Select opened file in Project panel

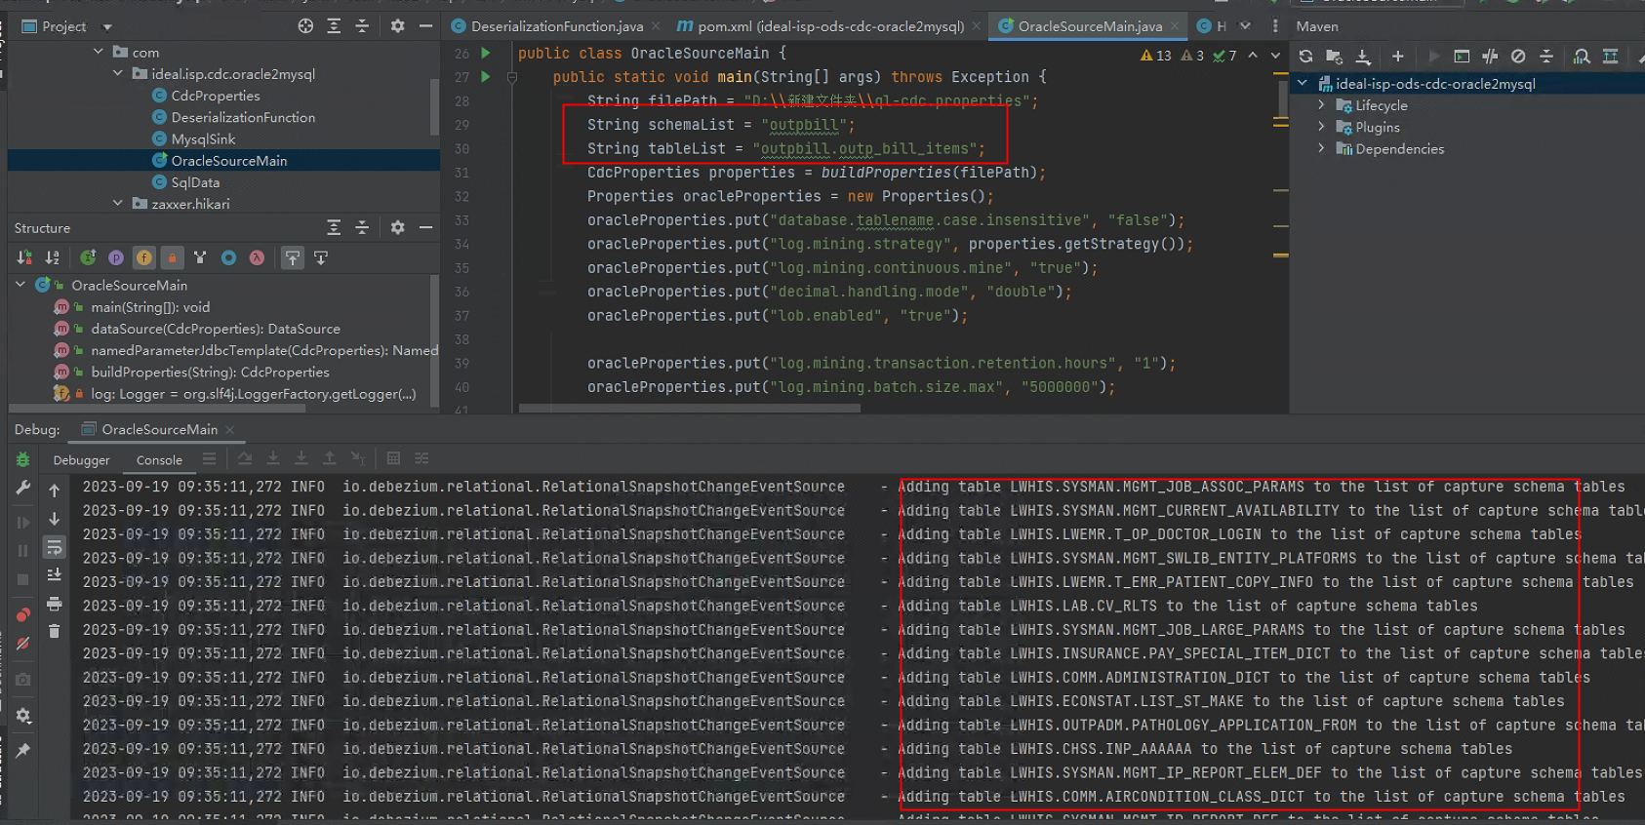(x=305, y=26)
